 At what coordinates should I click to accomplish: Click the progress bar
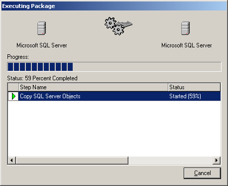coord(114,67)
